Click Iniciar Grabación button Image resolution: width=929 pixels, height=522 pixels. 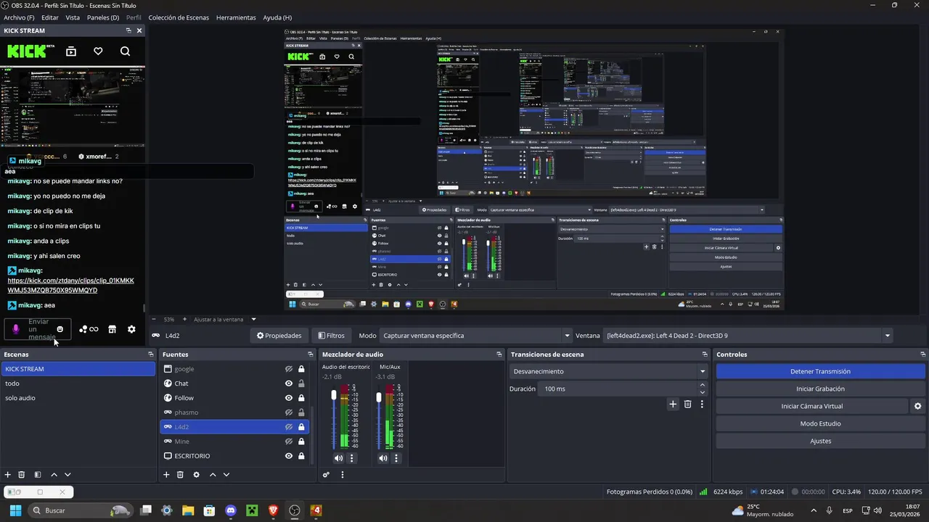tap(820, 389)
